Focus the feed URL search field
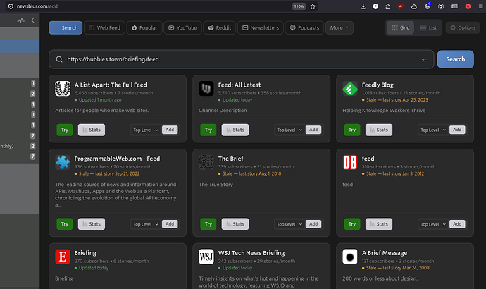Viewport: 486px width, 289px height. [x=241, y=59]
